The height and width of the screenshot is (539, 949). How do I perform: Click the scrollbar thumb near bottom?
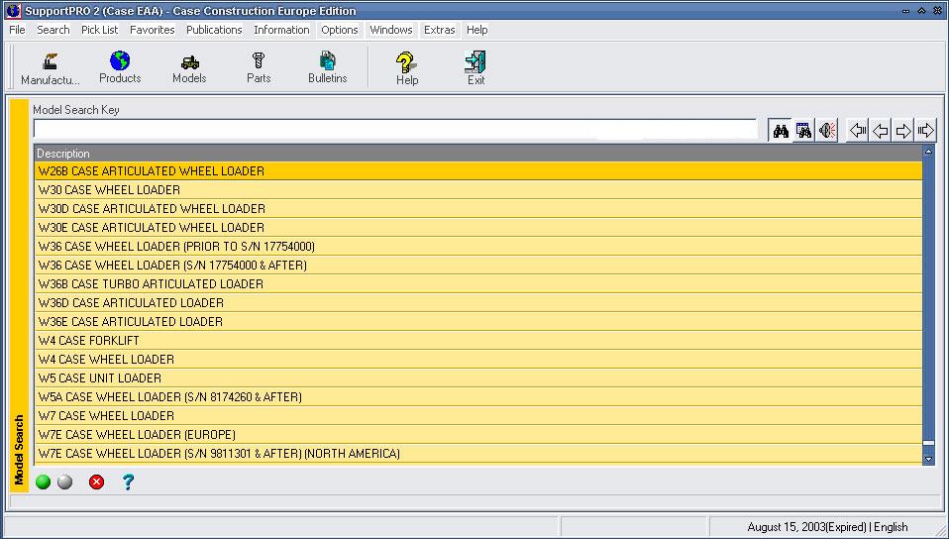[x=928, y=443]
